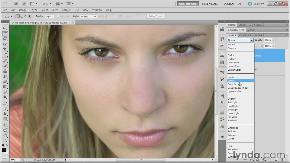Click the Refine Edge button
Viewport: 290px width, 163px height.
(x=156, y=16)
